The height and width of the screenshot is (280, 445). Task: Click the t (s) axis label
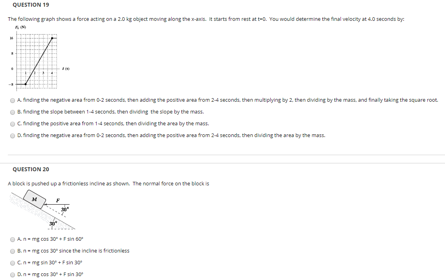click(x=66, y=69)
